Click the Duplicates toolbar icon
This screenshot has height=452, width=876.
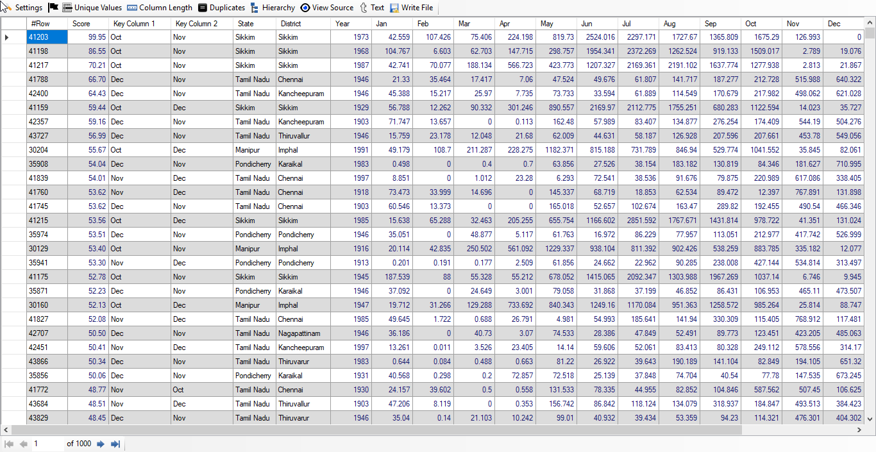203,8
